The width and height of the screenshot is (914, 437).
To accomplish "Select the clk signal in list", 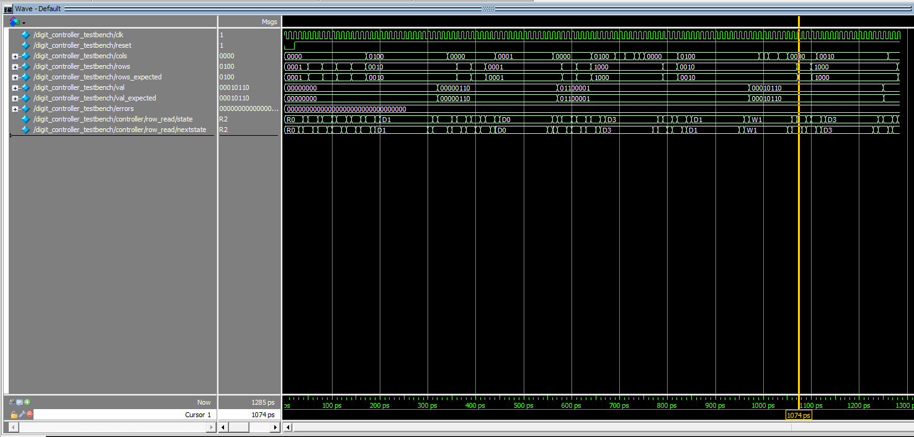I will [x=78, y=35].
